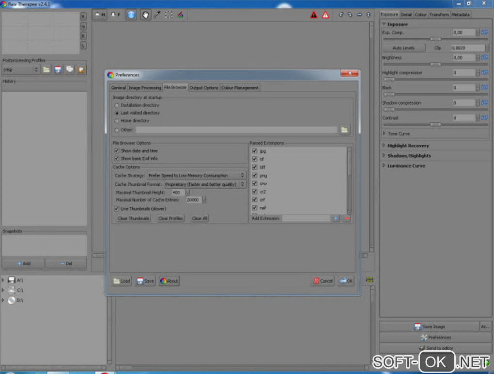The width and height of the screenshot is (494, 374).
Task: Switch to Output Options preferences tab
Action: (x=204, y=88)
